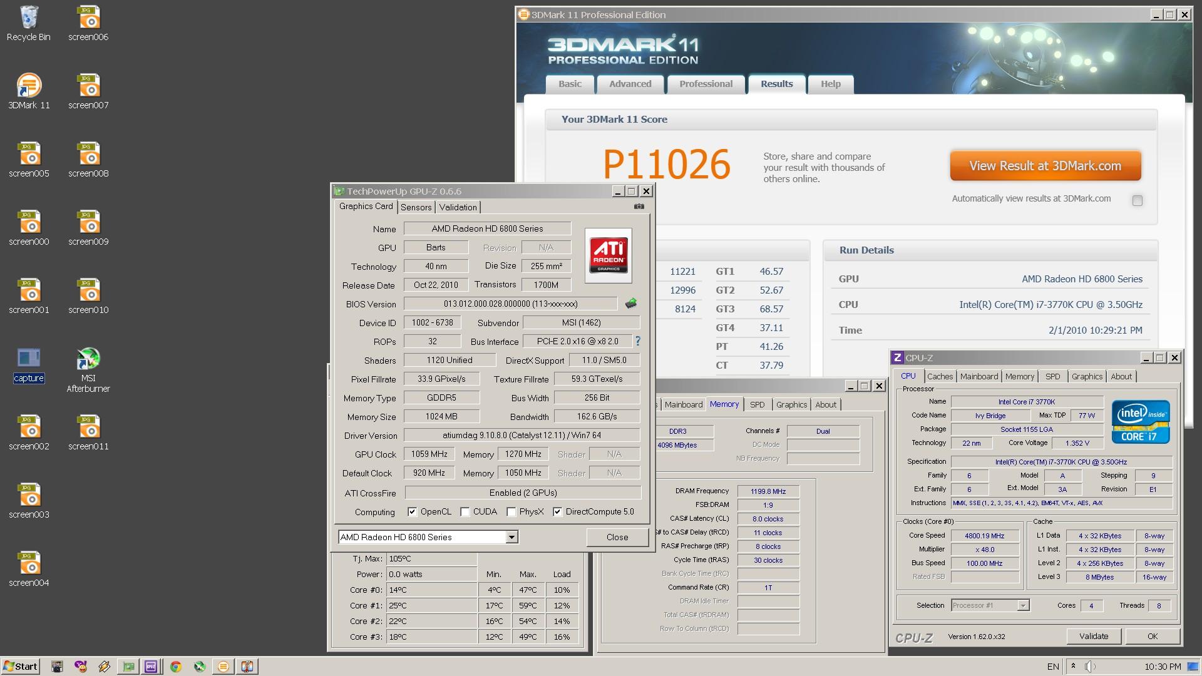The width and height of the screenshot is (1202, 676).
Task: Click the 3DMark orange taskbar button
Action: [223, 667]
